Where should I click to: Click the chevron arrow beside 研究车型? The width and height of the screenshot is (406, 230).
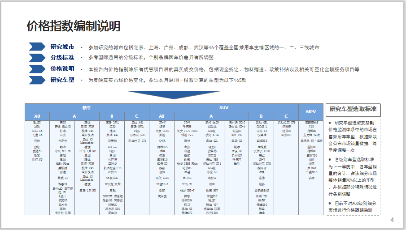coord(37,80)
